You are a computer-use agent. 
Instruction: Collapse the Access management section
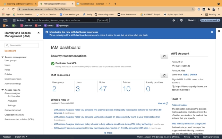coord(2,57)
